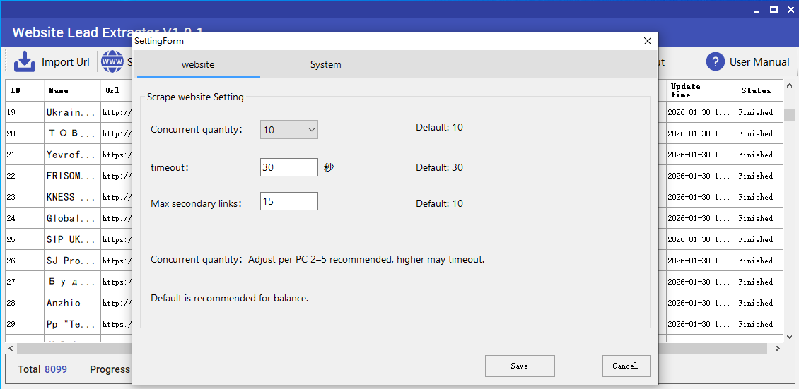The width and height of the screenshot is (799, 389).
Task: Select the row named Anzhio
Action: pos(64,303)
